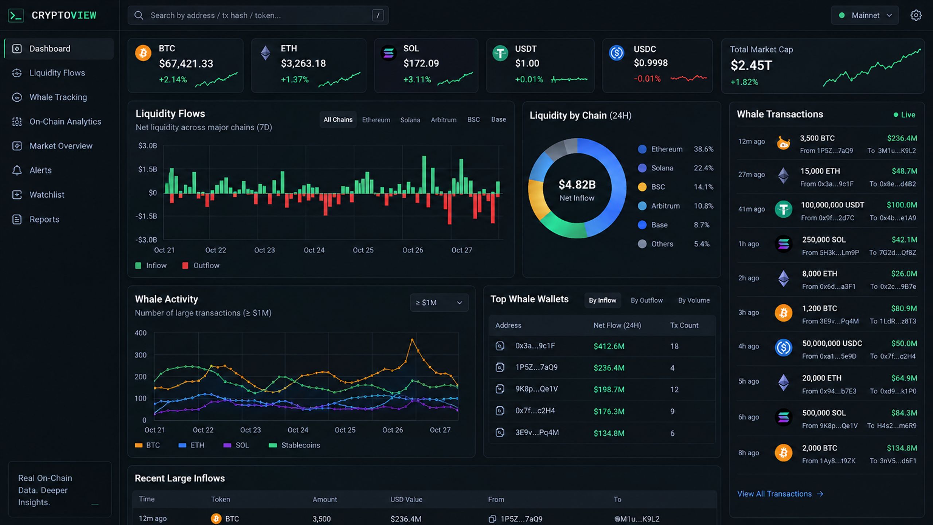Toggle the Live indicator in Whale Transactions
The width and height of the screenshot is (933, 525).
(904, 114)
